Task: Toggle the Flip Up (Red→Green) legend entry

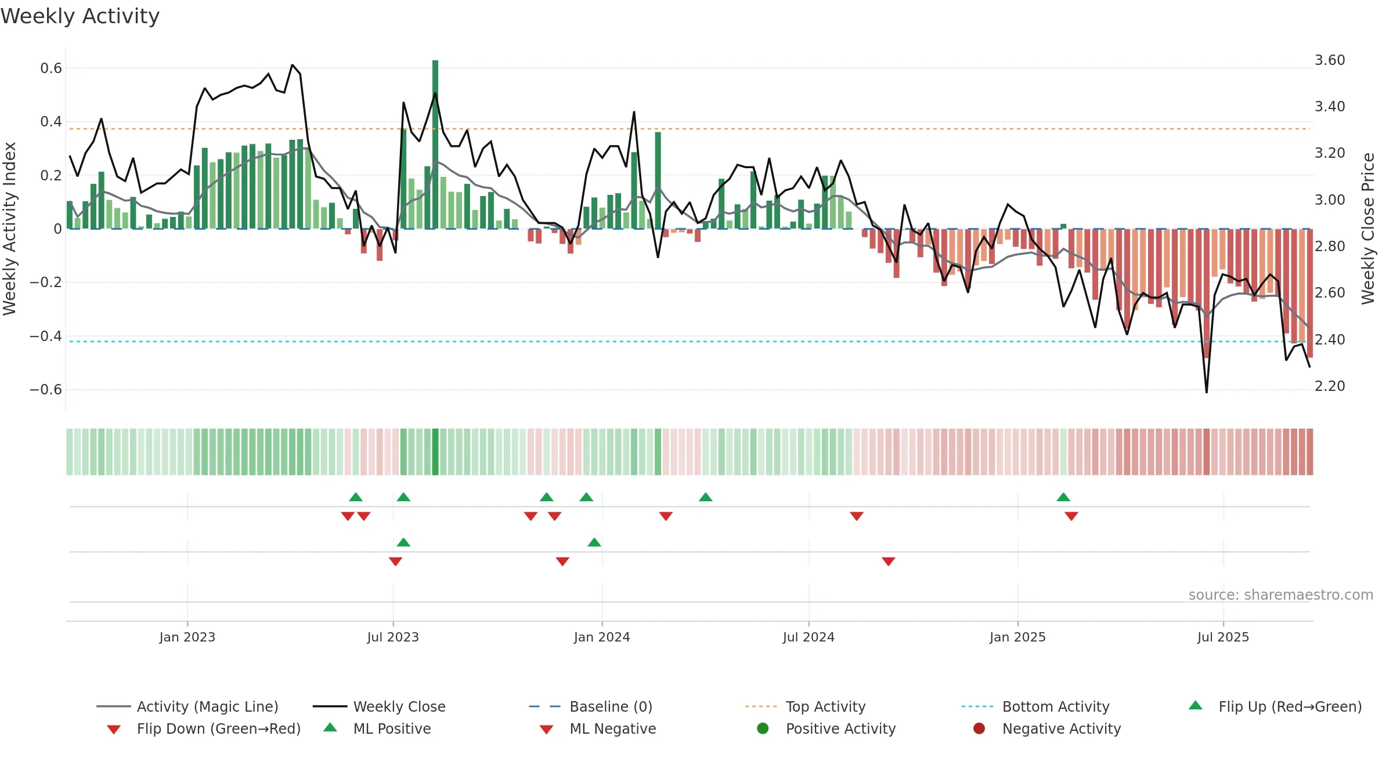Action: pyautogui.click(x=1275, y=706)
